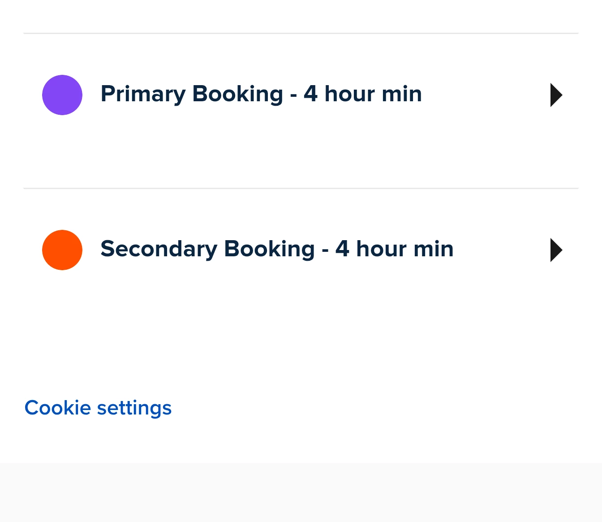Select the Secondary Booking - 4 hour min title

277,249
